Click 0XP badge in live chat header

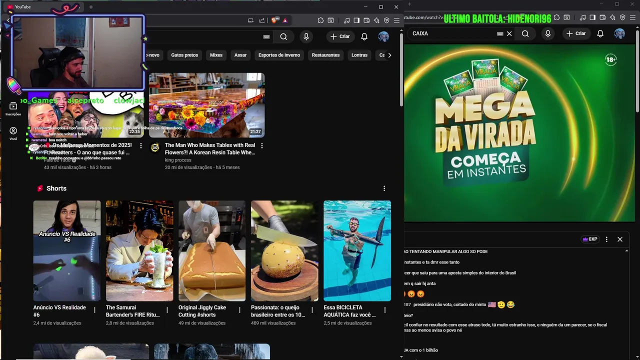pos(590,239)
